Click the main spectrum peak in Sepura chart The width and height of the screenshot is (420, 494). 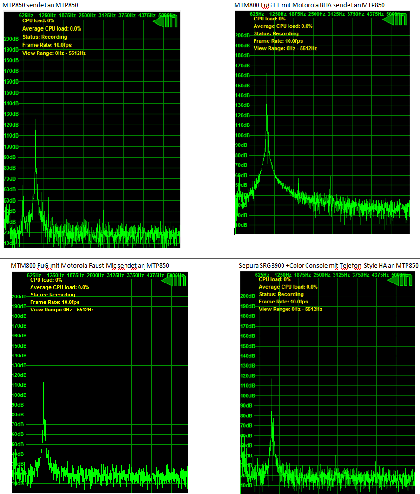point(272,379)
